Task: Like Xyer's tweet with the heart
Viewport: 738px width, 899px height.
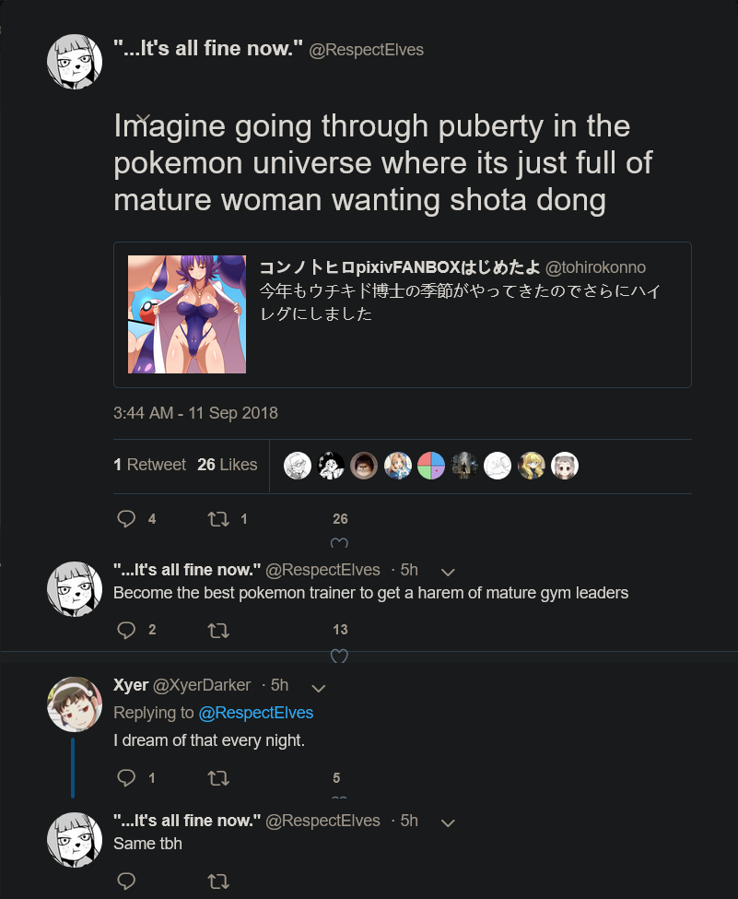Action: (339, 797)
